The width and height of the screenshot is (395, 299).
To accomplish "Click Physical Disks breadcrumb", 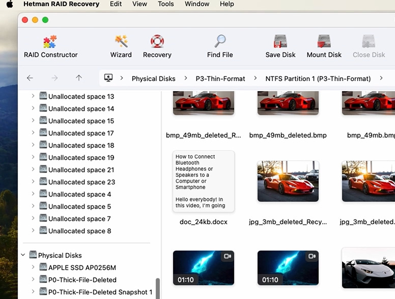I will pos(153,78).
